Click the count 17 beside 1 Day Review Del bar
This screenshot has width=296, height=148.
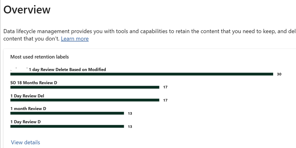click(165, 100)
